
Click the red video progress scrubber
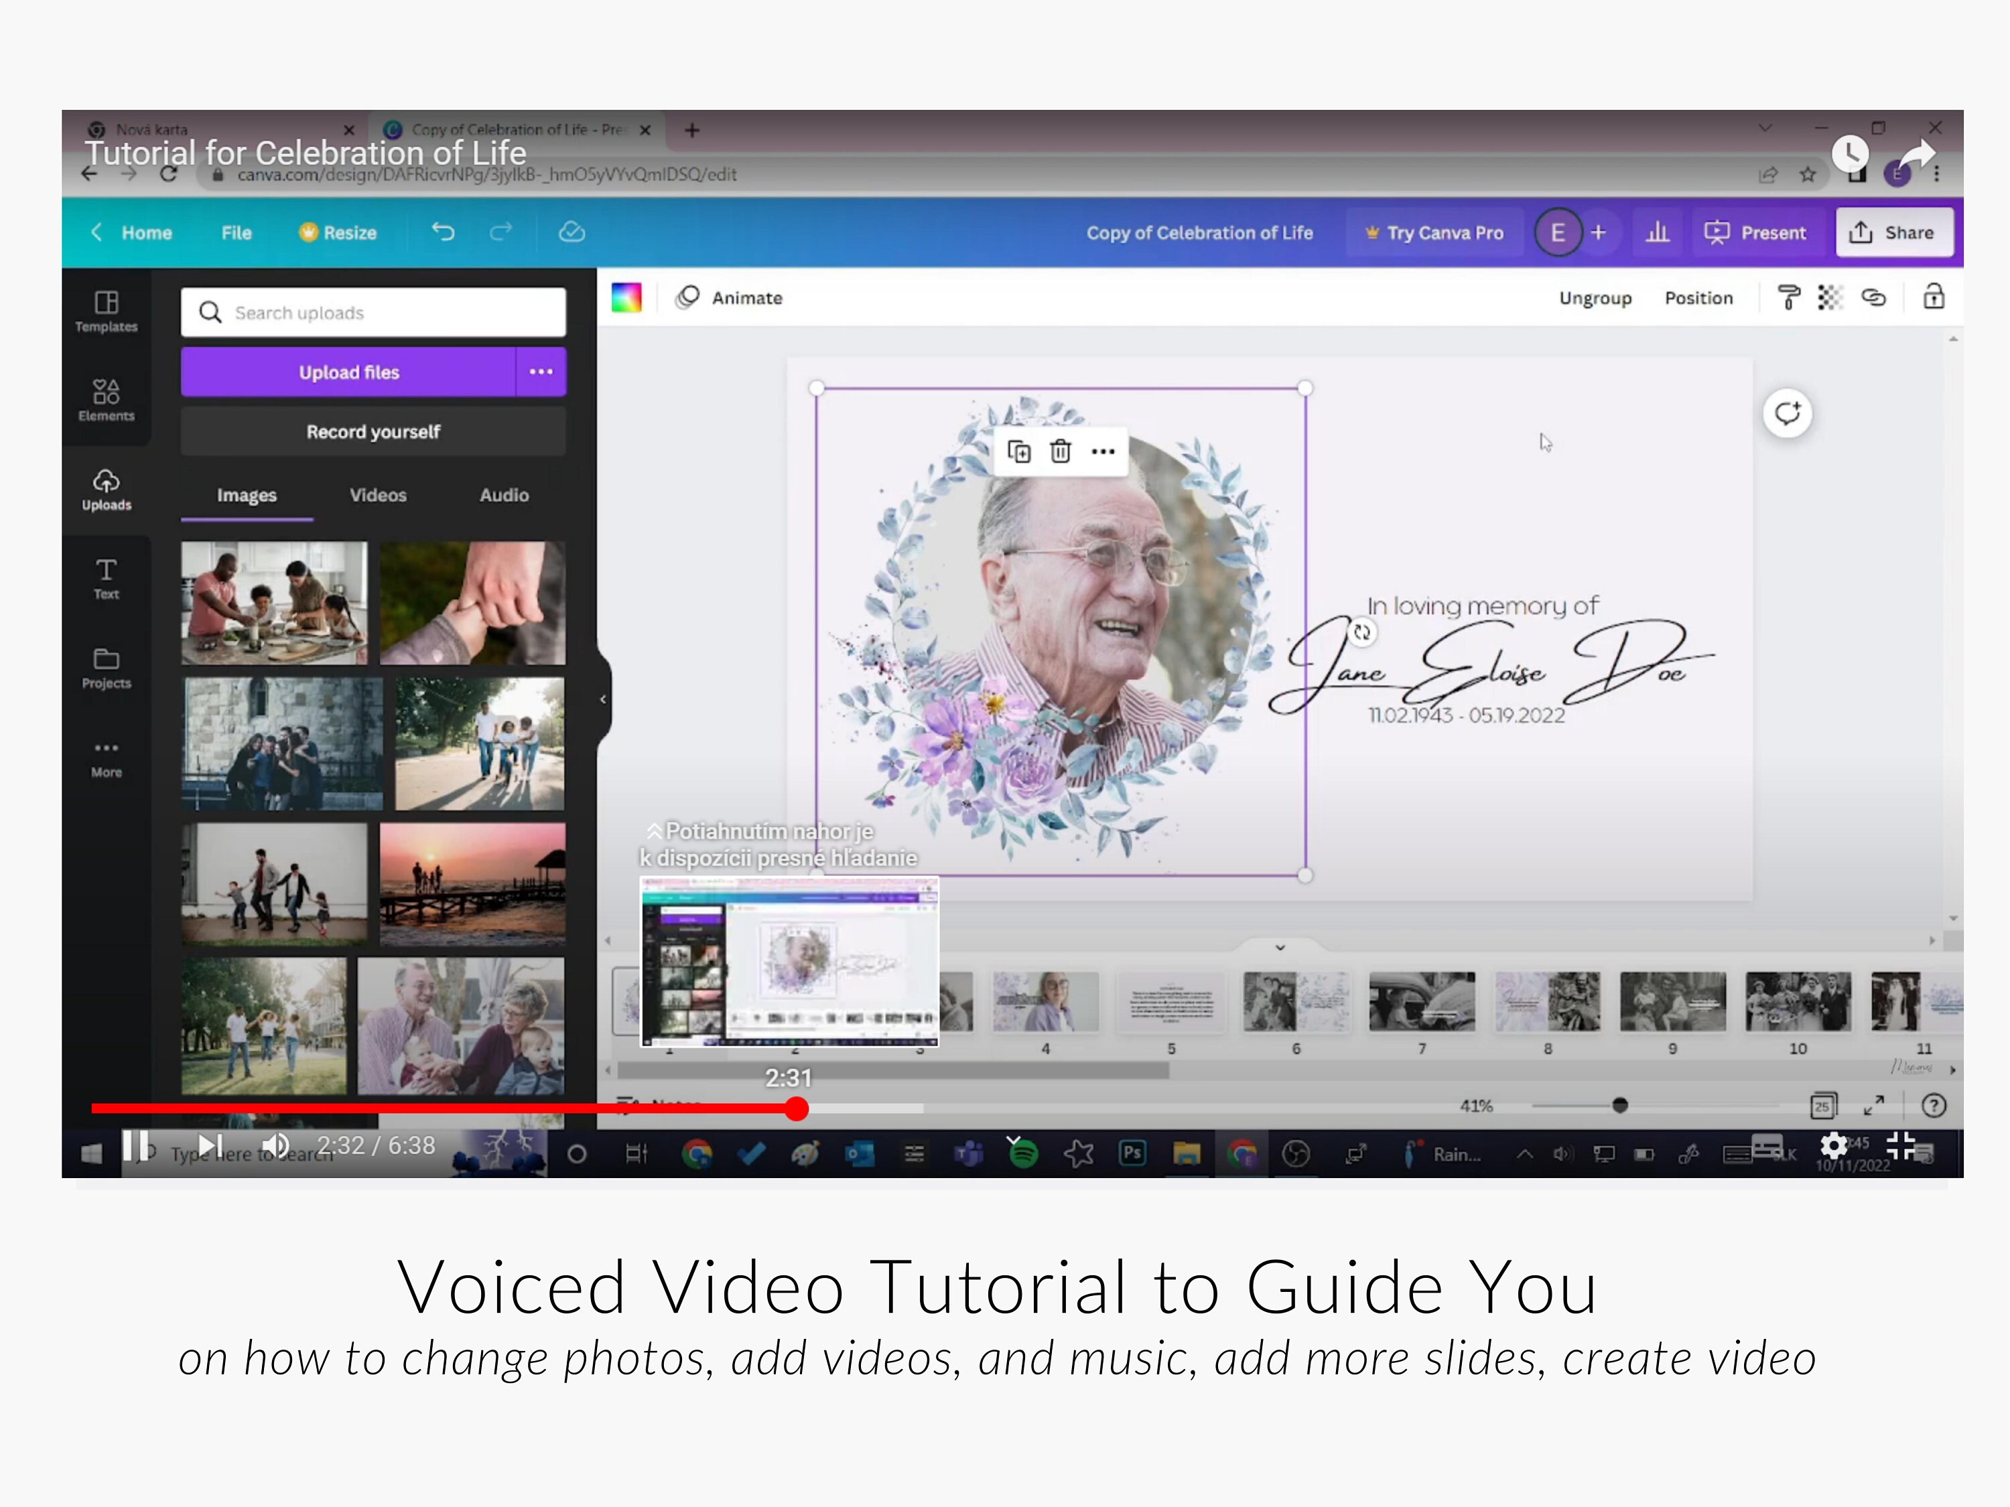tap(797, 1108)
